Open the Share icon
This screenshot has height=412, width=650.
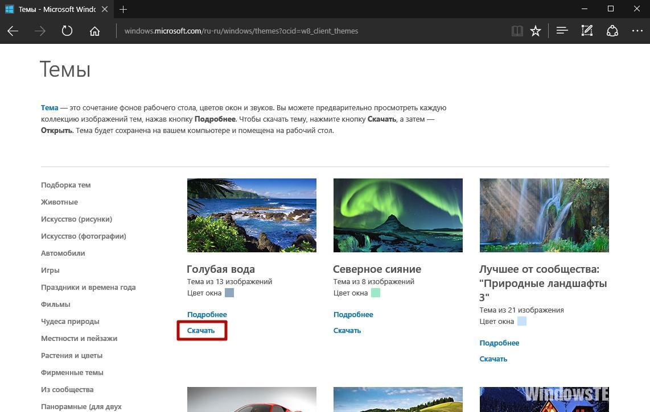pos(612,31)
